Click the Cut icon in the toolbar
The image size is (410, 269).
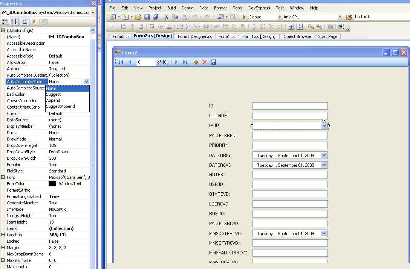(x=166, y=17)
